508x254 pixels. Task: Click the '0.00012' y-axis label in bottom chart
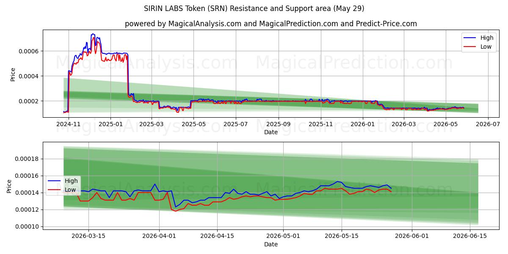pyautogui.click(x=27, y=210)
